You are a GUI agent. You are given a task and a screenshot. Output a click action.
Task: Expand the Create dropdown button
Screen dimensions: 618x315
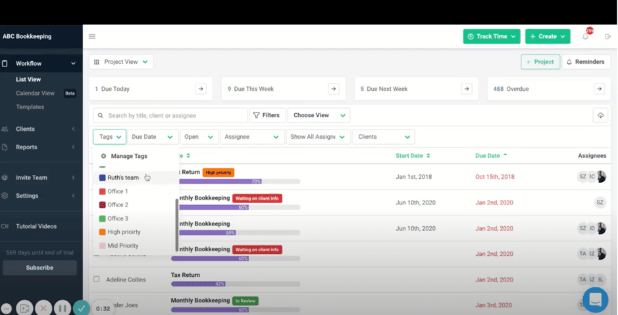[548, 36]
